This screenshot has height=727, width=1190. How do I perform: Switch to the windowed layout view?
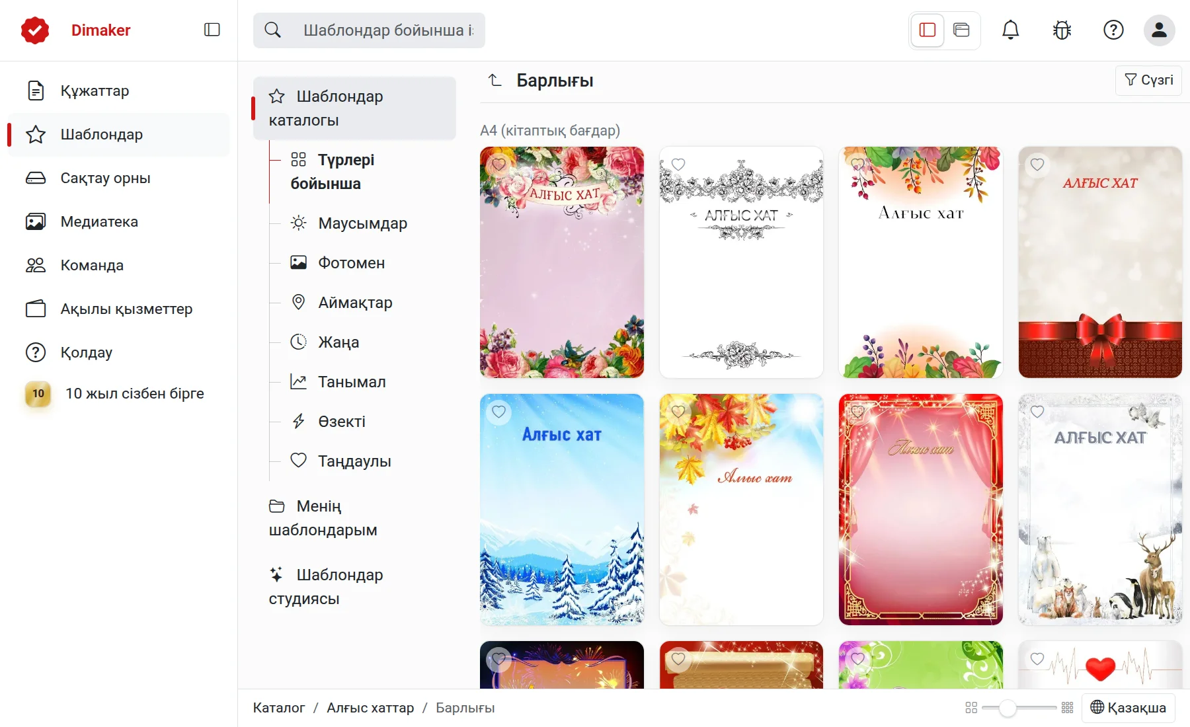coord(961,30)
